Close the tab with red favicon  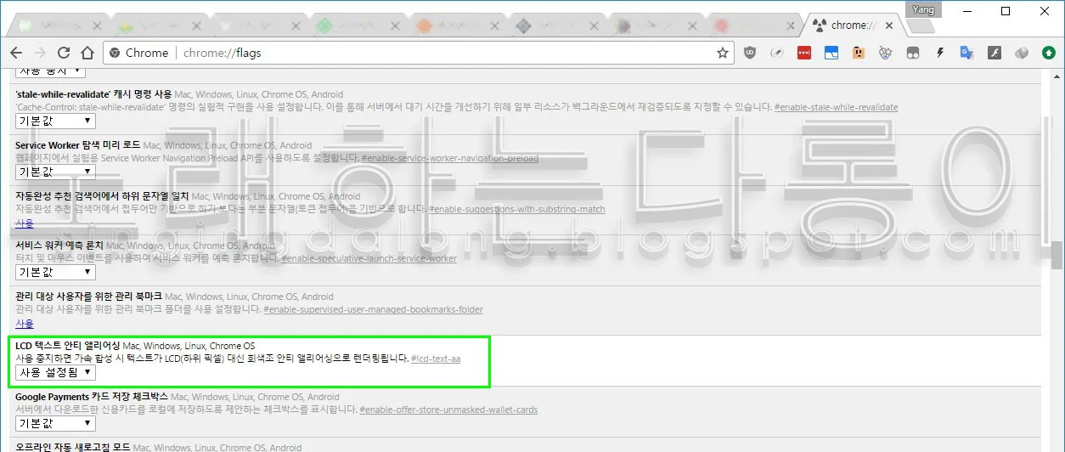click(x=790, y=25)
